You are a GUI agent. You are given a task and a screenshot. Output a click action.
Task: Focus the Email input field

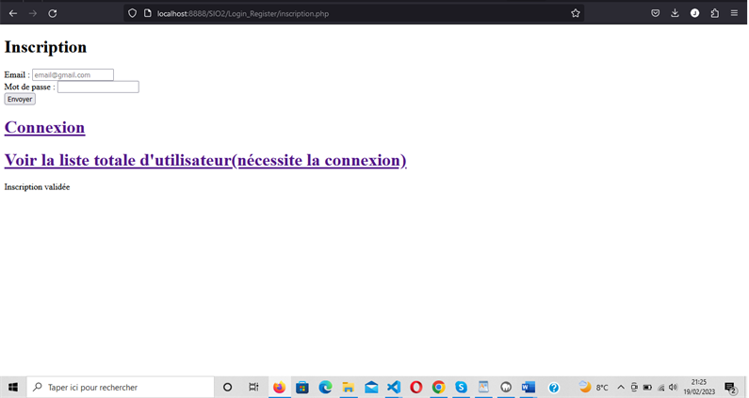coord(73,75)
